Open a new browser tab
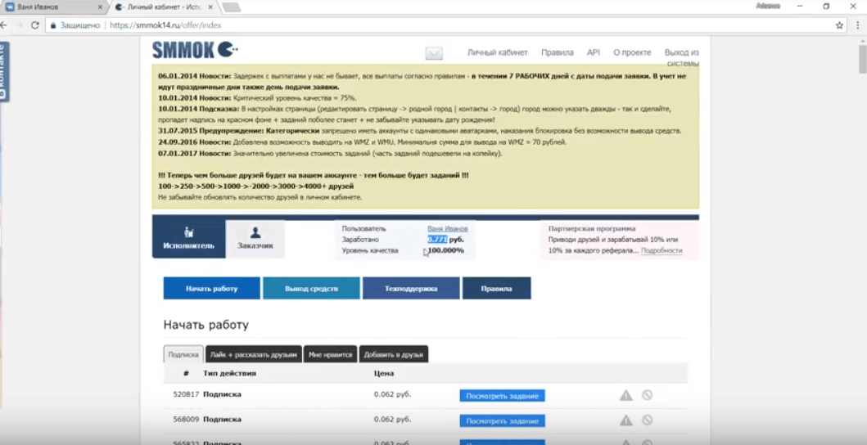867x445 pixels. click(231, 7)
